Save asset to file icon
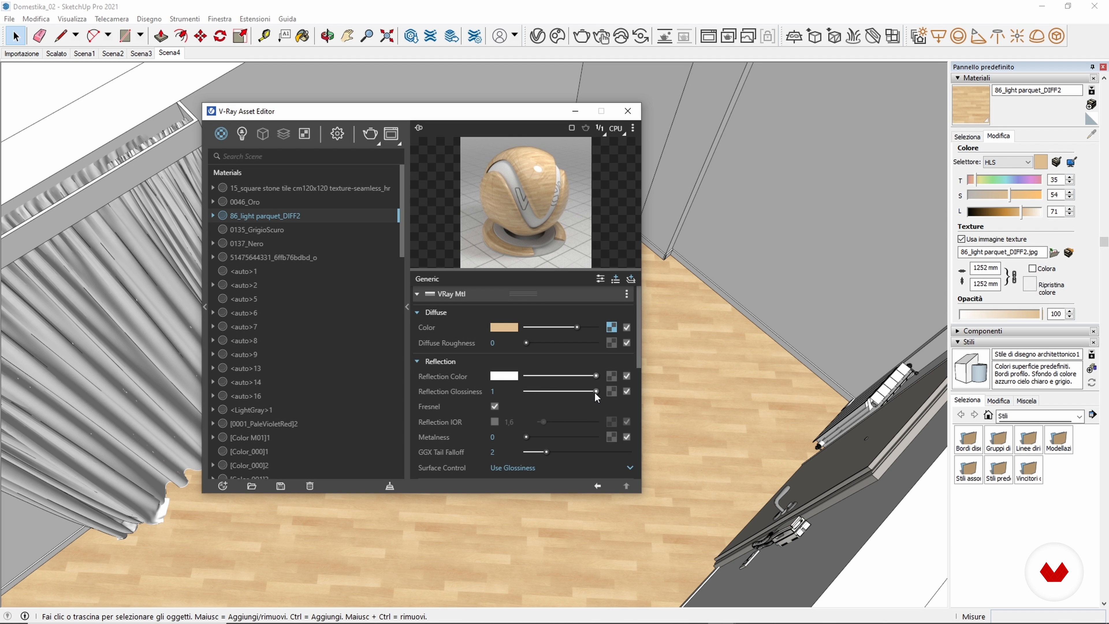This screenshot has width=1109, height=624. tap(281, 486)
